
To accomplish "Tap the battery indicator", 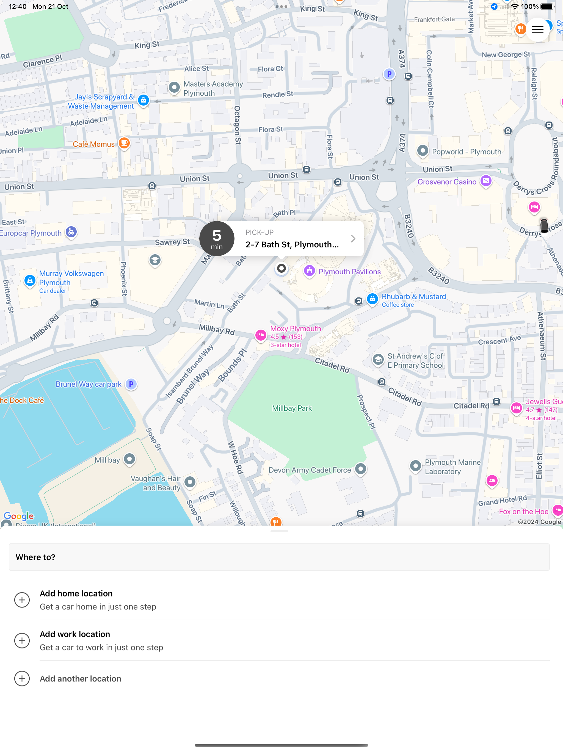I will [x=547, y=6].
